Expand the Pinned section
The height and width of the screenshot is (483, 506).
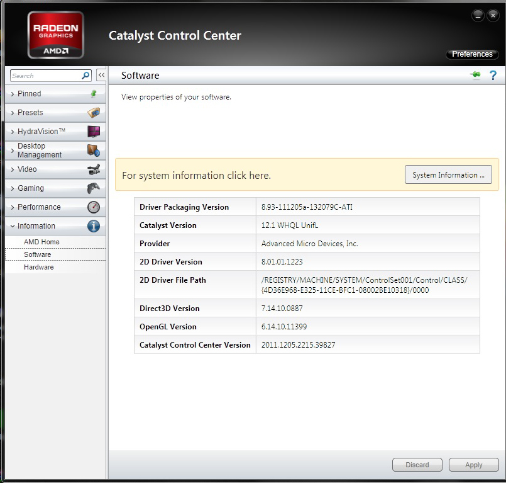[x=30, y=94]
